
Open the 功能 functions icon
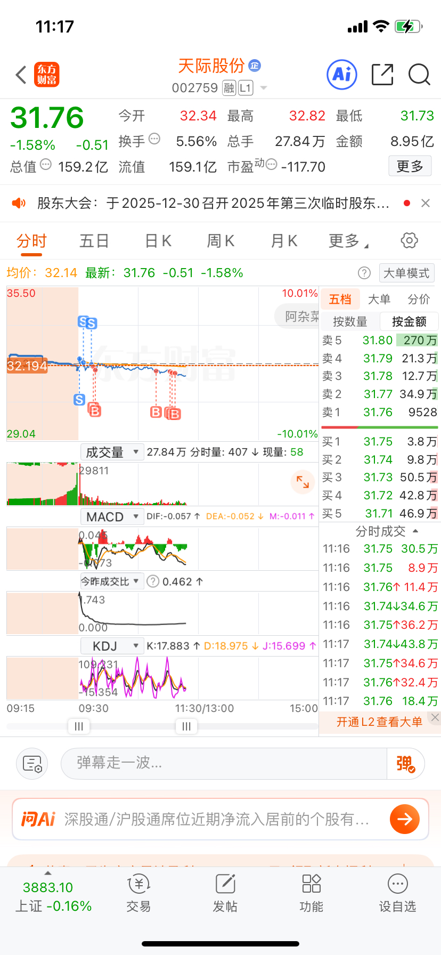[311, 893]
